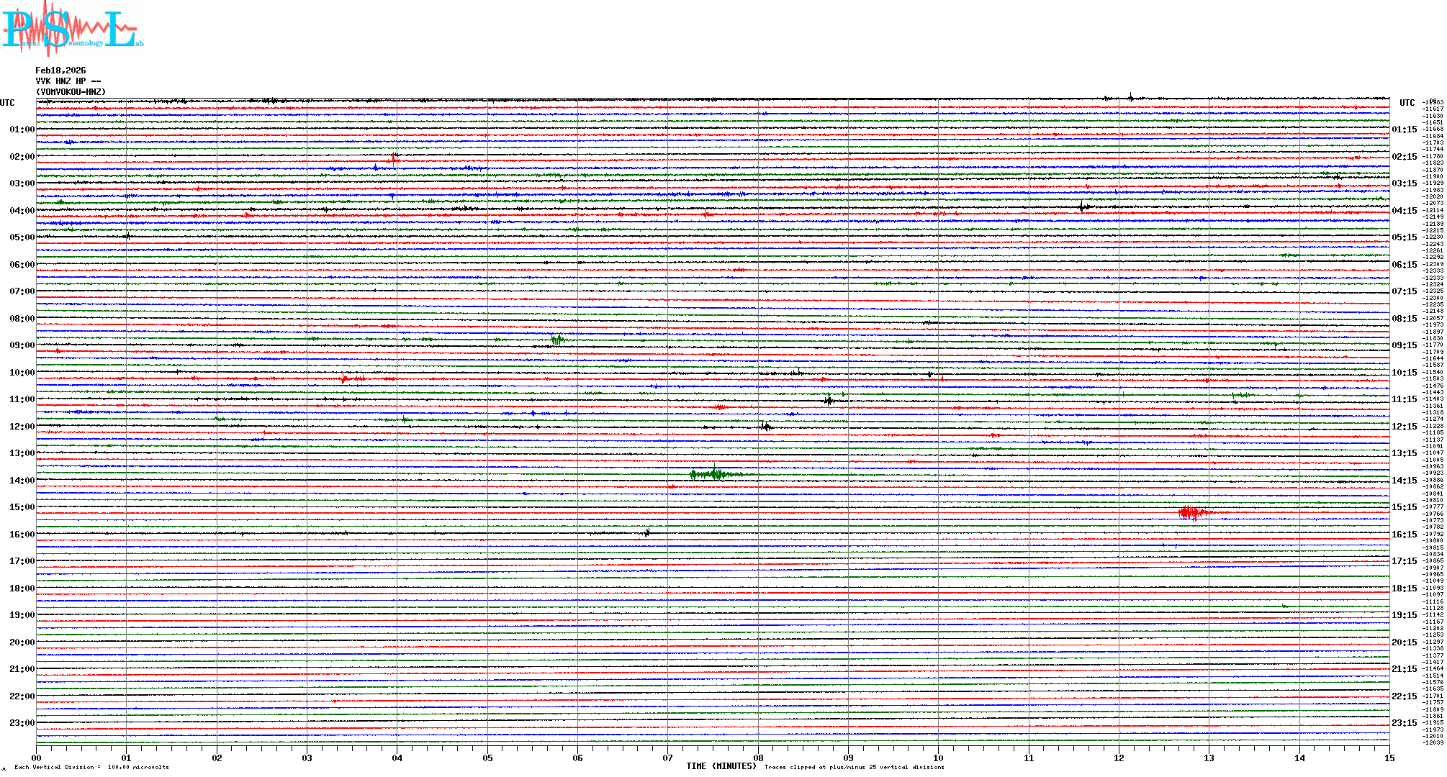Click the black event on the 12:00 trace
This screenshot has width=1447, height=777.
[x=766, y=427]
